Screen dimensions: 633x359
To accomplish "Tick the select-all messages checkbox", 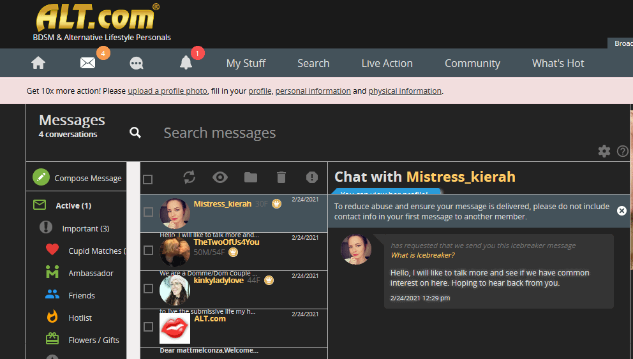I will (x=148, y=180).
